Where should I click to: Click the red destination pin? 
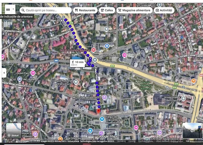[98, 111]
